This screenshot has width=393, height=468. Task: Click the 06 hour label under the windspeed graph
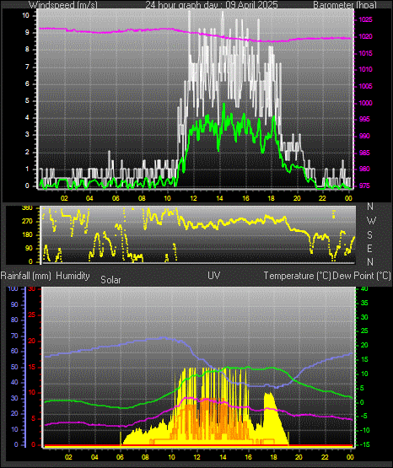coord(116,198)
